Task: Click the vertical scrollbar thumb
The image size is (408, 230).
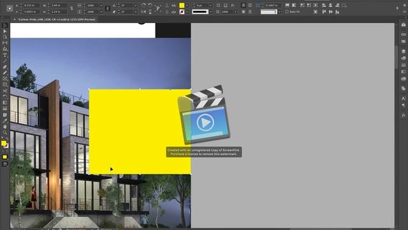Action: tap(397, 57)
